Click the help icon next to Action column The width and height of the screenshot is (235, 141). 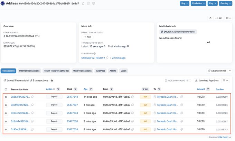[x=54, y=89]
